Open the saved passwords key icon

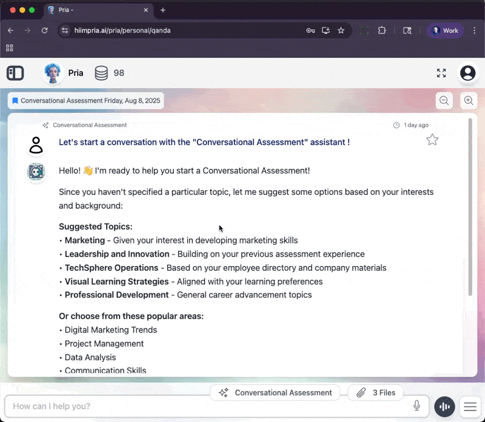[x=310, y=30]
